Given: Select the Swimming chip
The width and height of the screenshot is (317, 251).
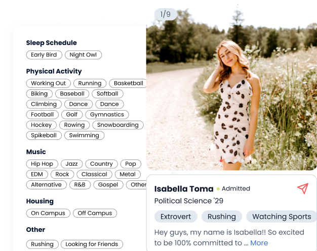Looking at the screenshot, I should pos(84,135).
